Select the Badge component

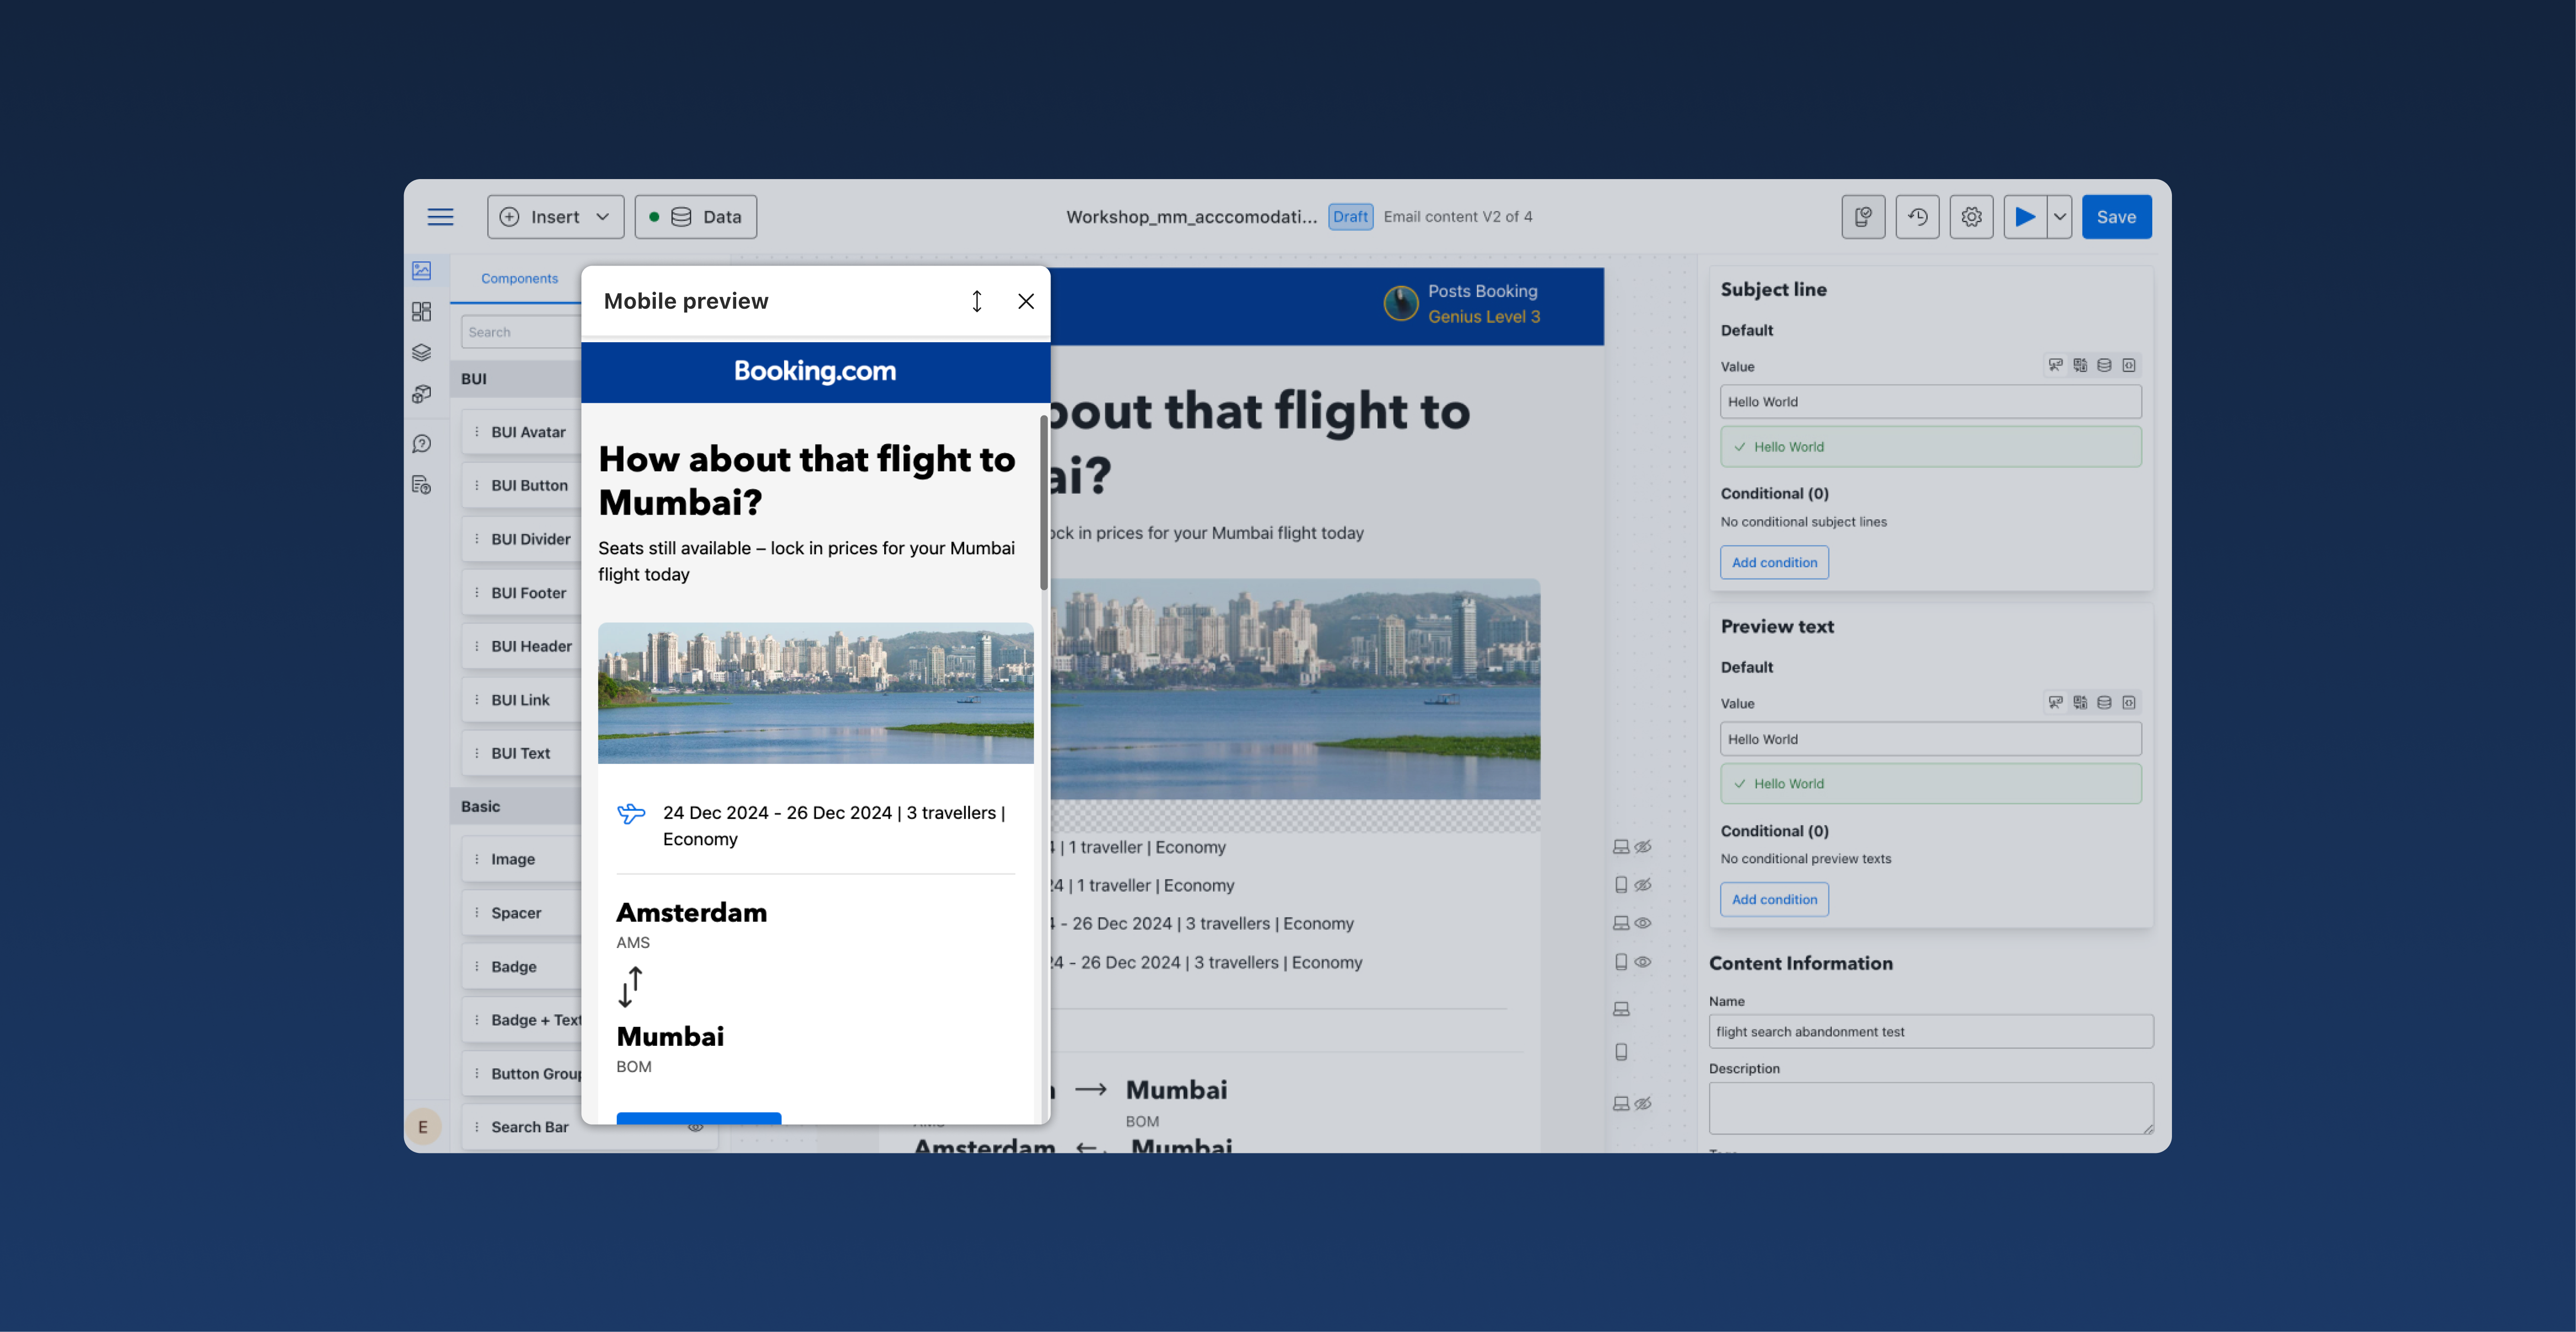[x=521, y=967]
